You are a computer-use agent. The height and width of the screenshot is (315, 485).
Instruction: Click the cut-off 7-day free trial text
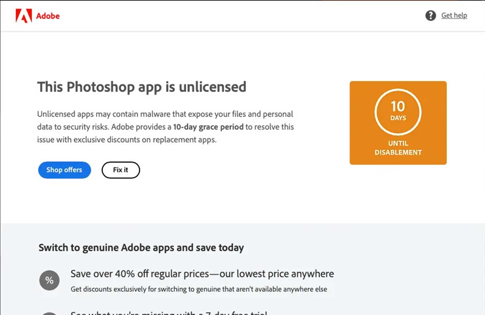click(x=169, y=313)
